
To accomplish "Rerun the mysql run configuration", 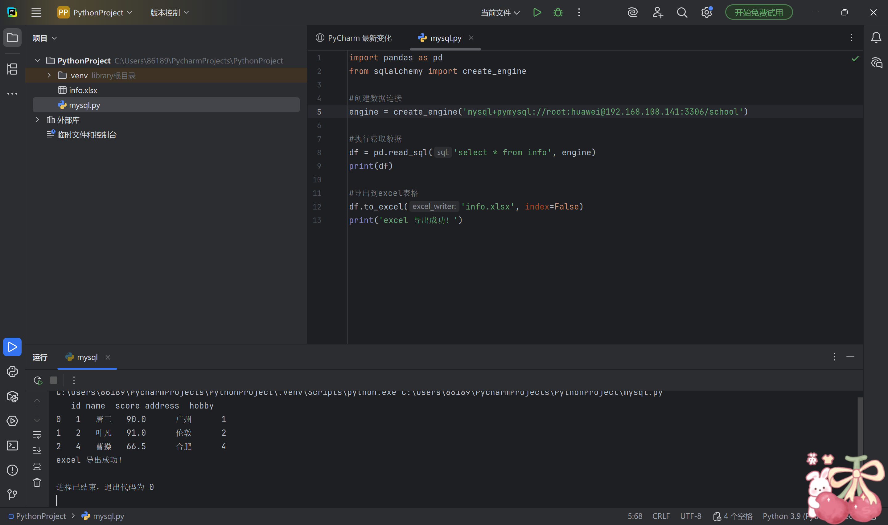I will 38,380.
